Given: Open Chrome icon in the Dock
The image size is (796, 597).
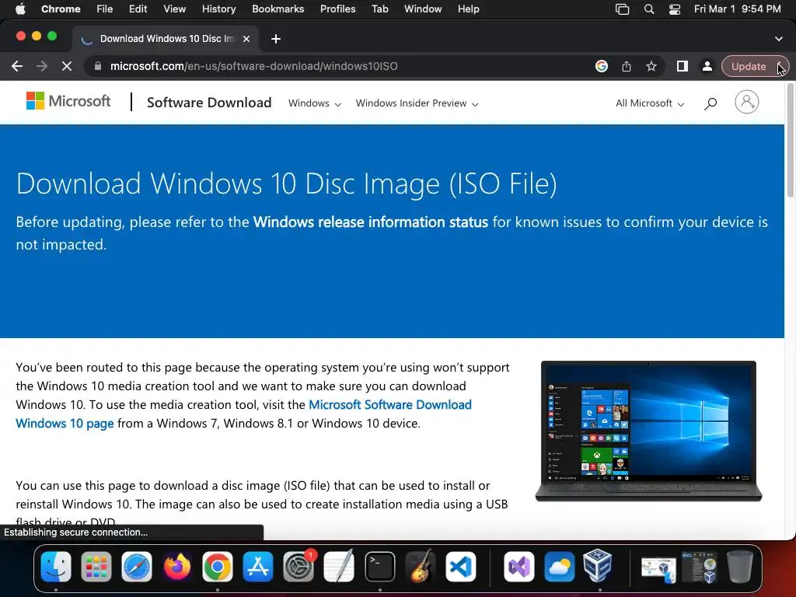Looking at the screenshot, I should pyautogui.click(x=218, y=567).
